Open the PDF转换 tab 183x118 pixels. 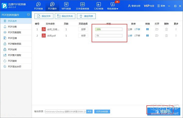tap(38, 6)
